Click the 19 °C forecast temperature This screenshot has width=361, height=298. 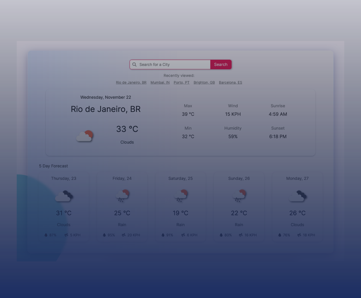tap(181, 213)
